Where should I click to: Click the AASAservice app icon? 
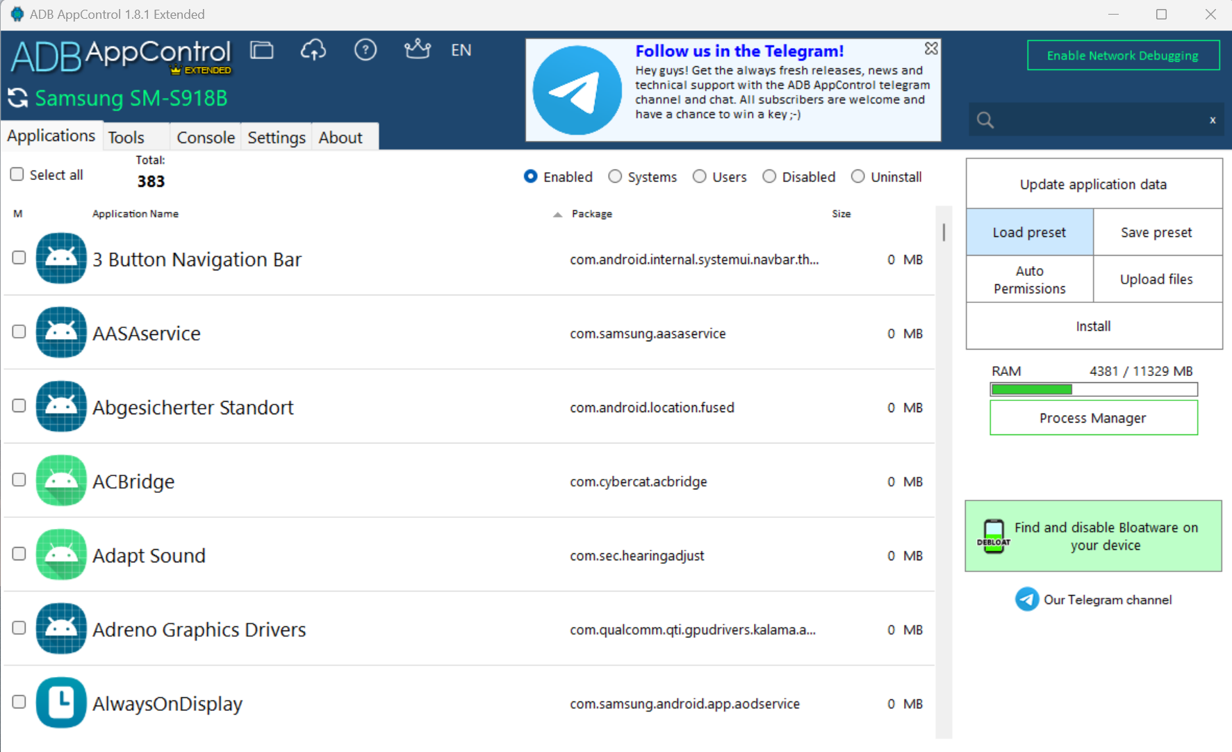click(61, 332)
